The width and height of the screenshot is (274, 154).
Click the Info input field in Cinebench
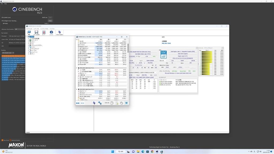click(17, 46)
